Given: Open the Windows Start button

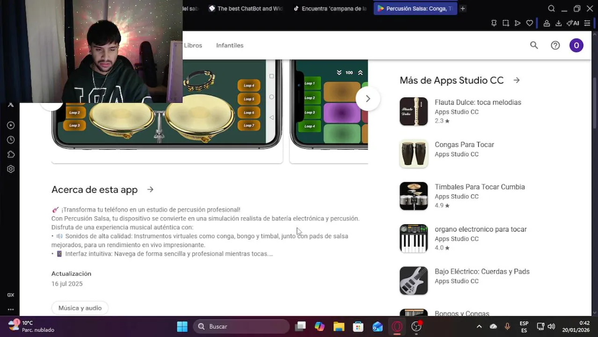Looking at the screenshot, I should [x=182, y=326].
